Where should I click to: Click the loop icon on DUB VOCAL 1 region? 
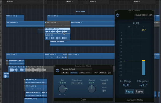tap(35, 80)
